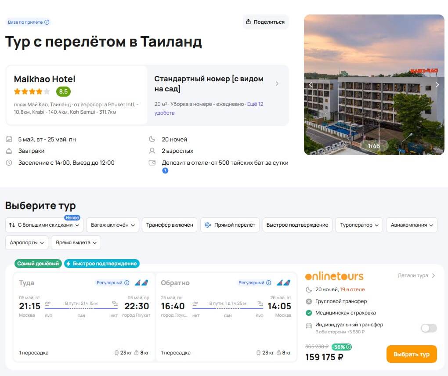
Task: Open Туроператор filter dropdown
Action: 359,225
